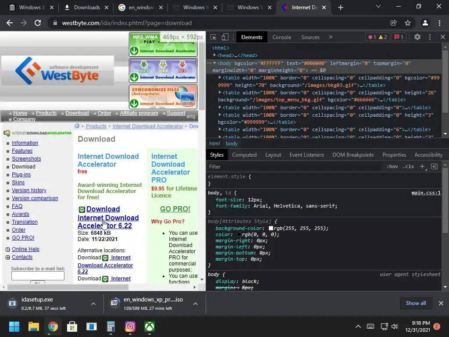Toggle the computed styles sidebar icon
Viewport: 449px width, 337px height.
tap(434, 166)
